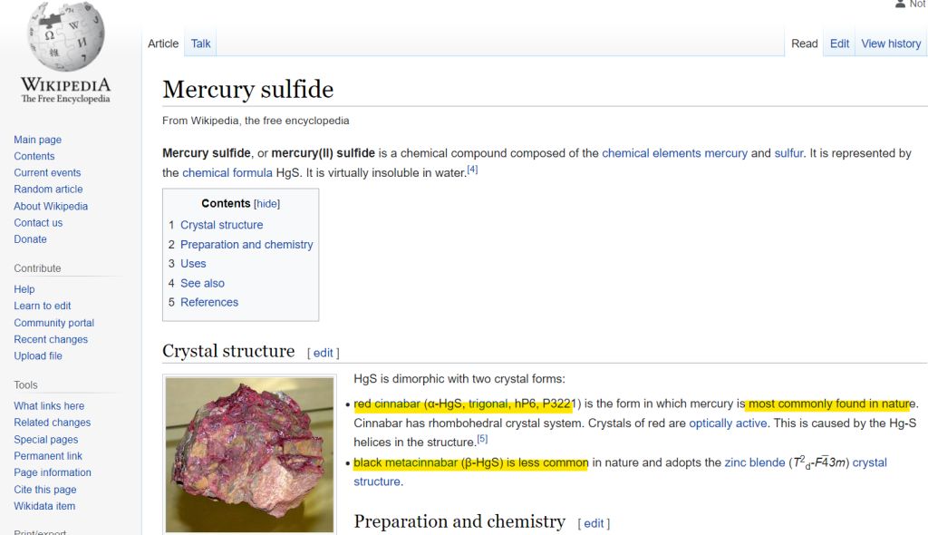Viewport: 928px width, 535px height.
Task: Edit the Crystal structure section
Action: click(324, 353)
